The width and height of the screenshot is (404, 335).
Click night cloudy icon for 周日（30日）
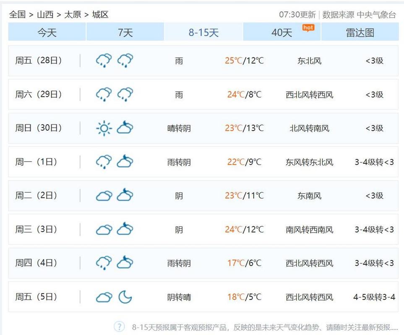[125, 128]
